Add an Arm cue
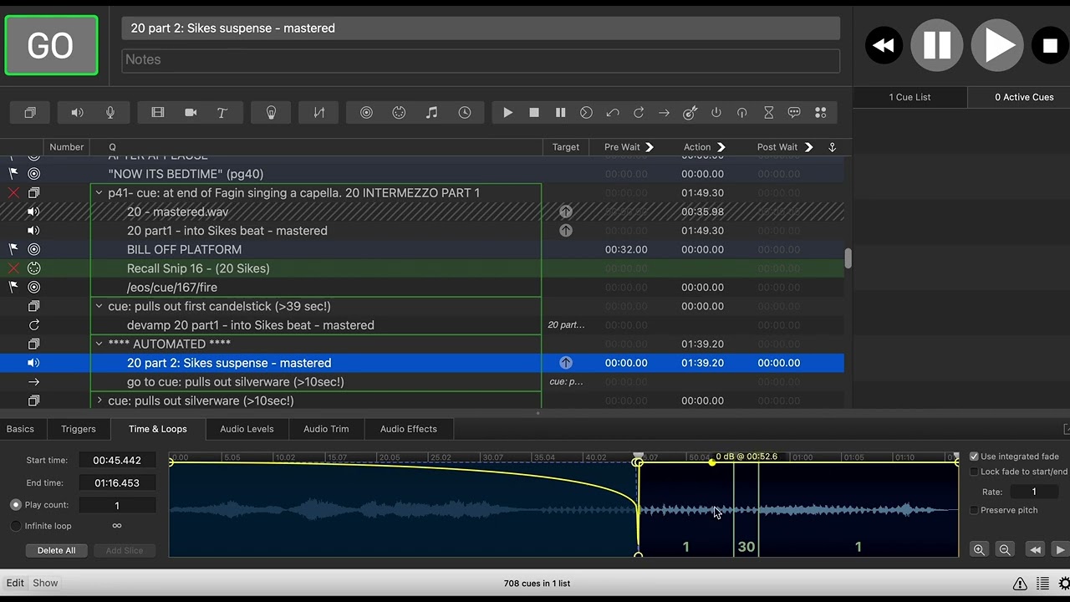This screenshot has height=602, width=1070. coord(716,113)
